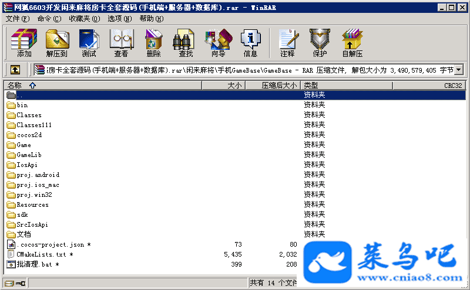The image size is (470, 290).
Task: Click the 解压到 (Extract To) toolbar icon
Action: click(57, 43)
